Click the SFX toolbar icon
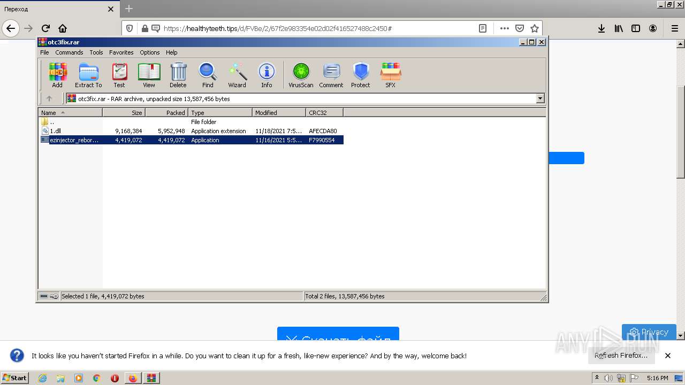The width and height of the screenshot is (685, 385). 391,75
